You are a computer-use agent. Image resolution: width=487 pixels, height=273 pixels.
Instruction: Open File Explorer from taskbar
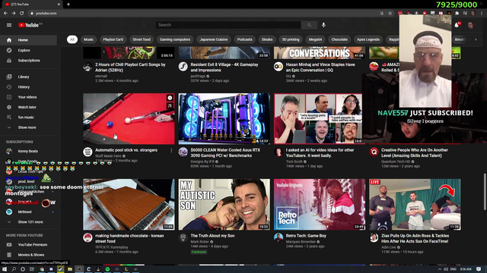[70, 269]
